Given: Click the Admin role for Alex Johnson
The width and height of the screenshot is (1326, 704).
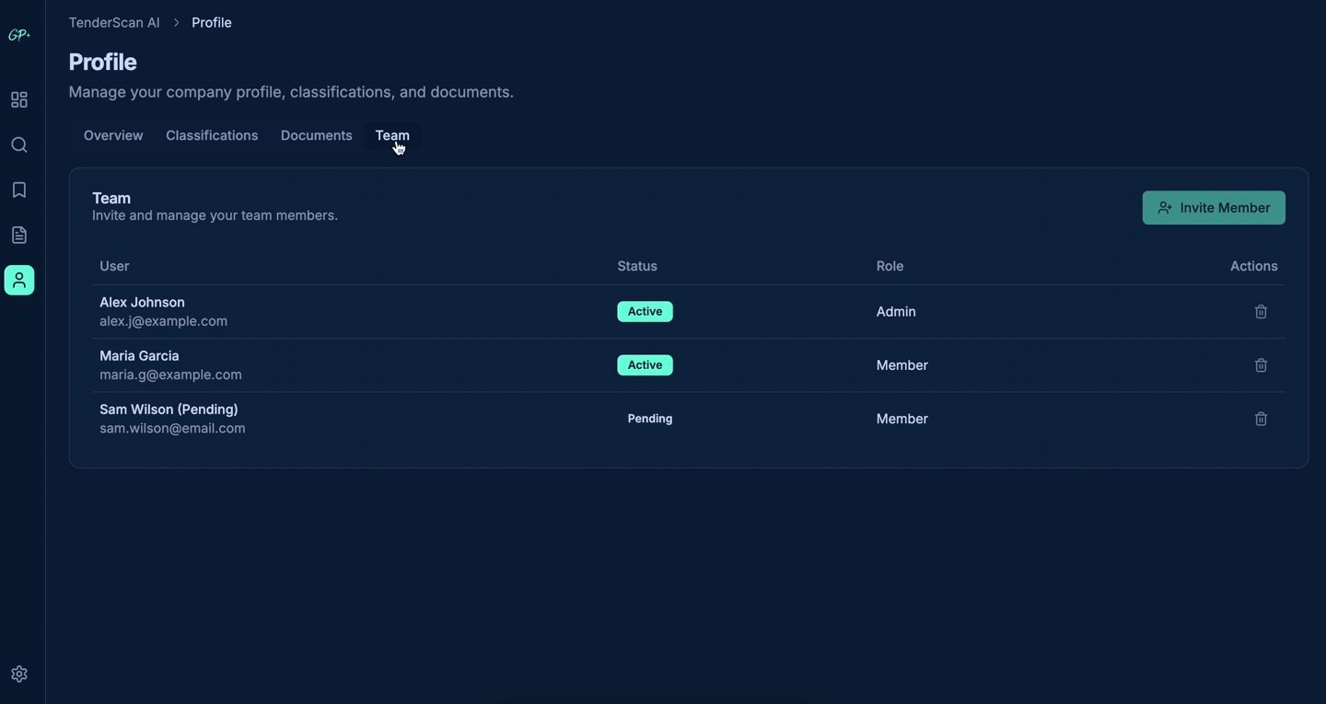Looking at the screenshot, I should pyautogui.click(x=896, y=312).
